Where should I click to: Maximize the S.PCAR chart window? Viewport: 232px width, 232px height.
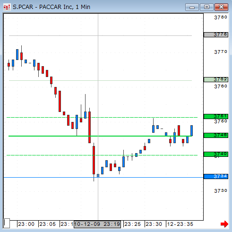[x=206, y=7]
